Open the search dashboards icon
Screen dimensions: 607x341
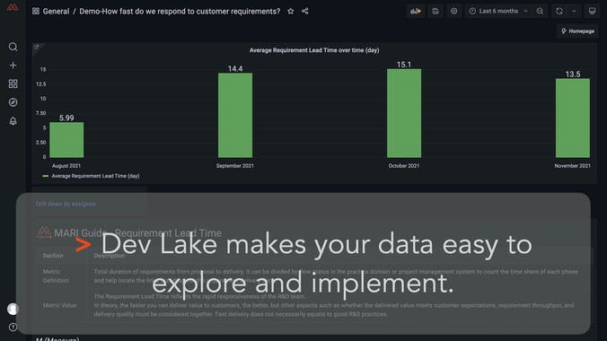(x=13, y=47)
